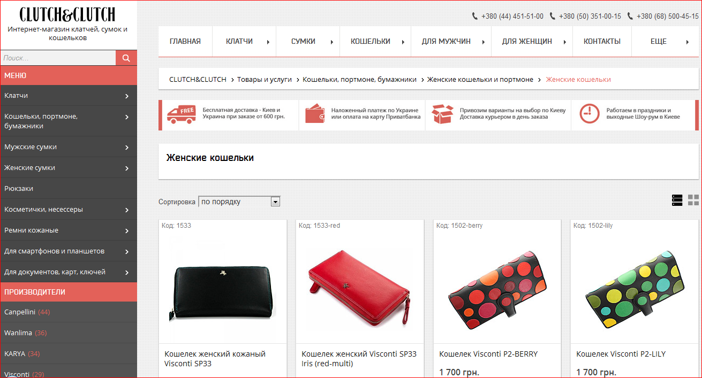This screenshot has height=378, width=702.
Task: Open the КОНТАКТЫ navigation item
Action: [x=602, y=41]
